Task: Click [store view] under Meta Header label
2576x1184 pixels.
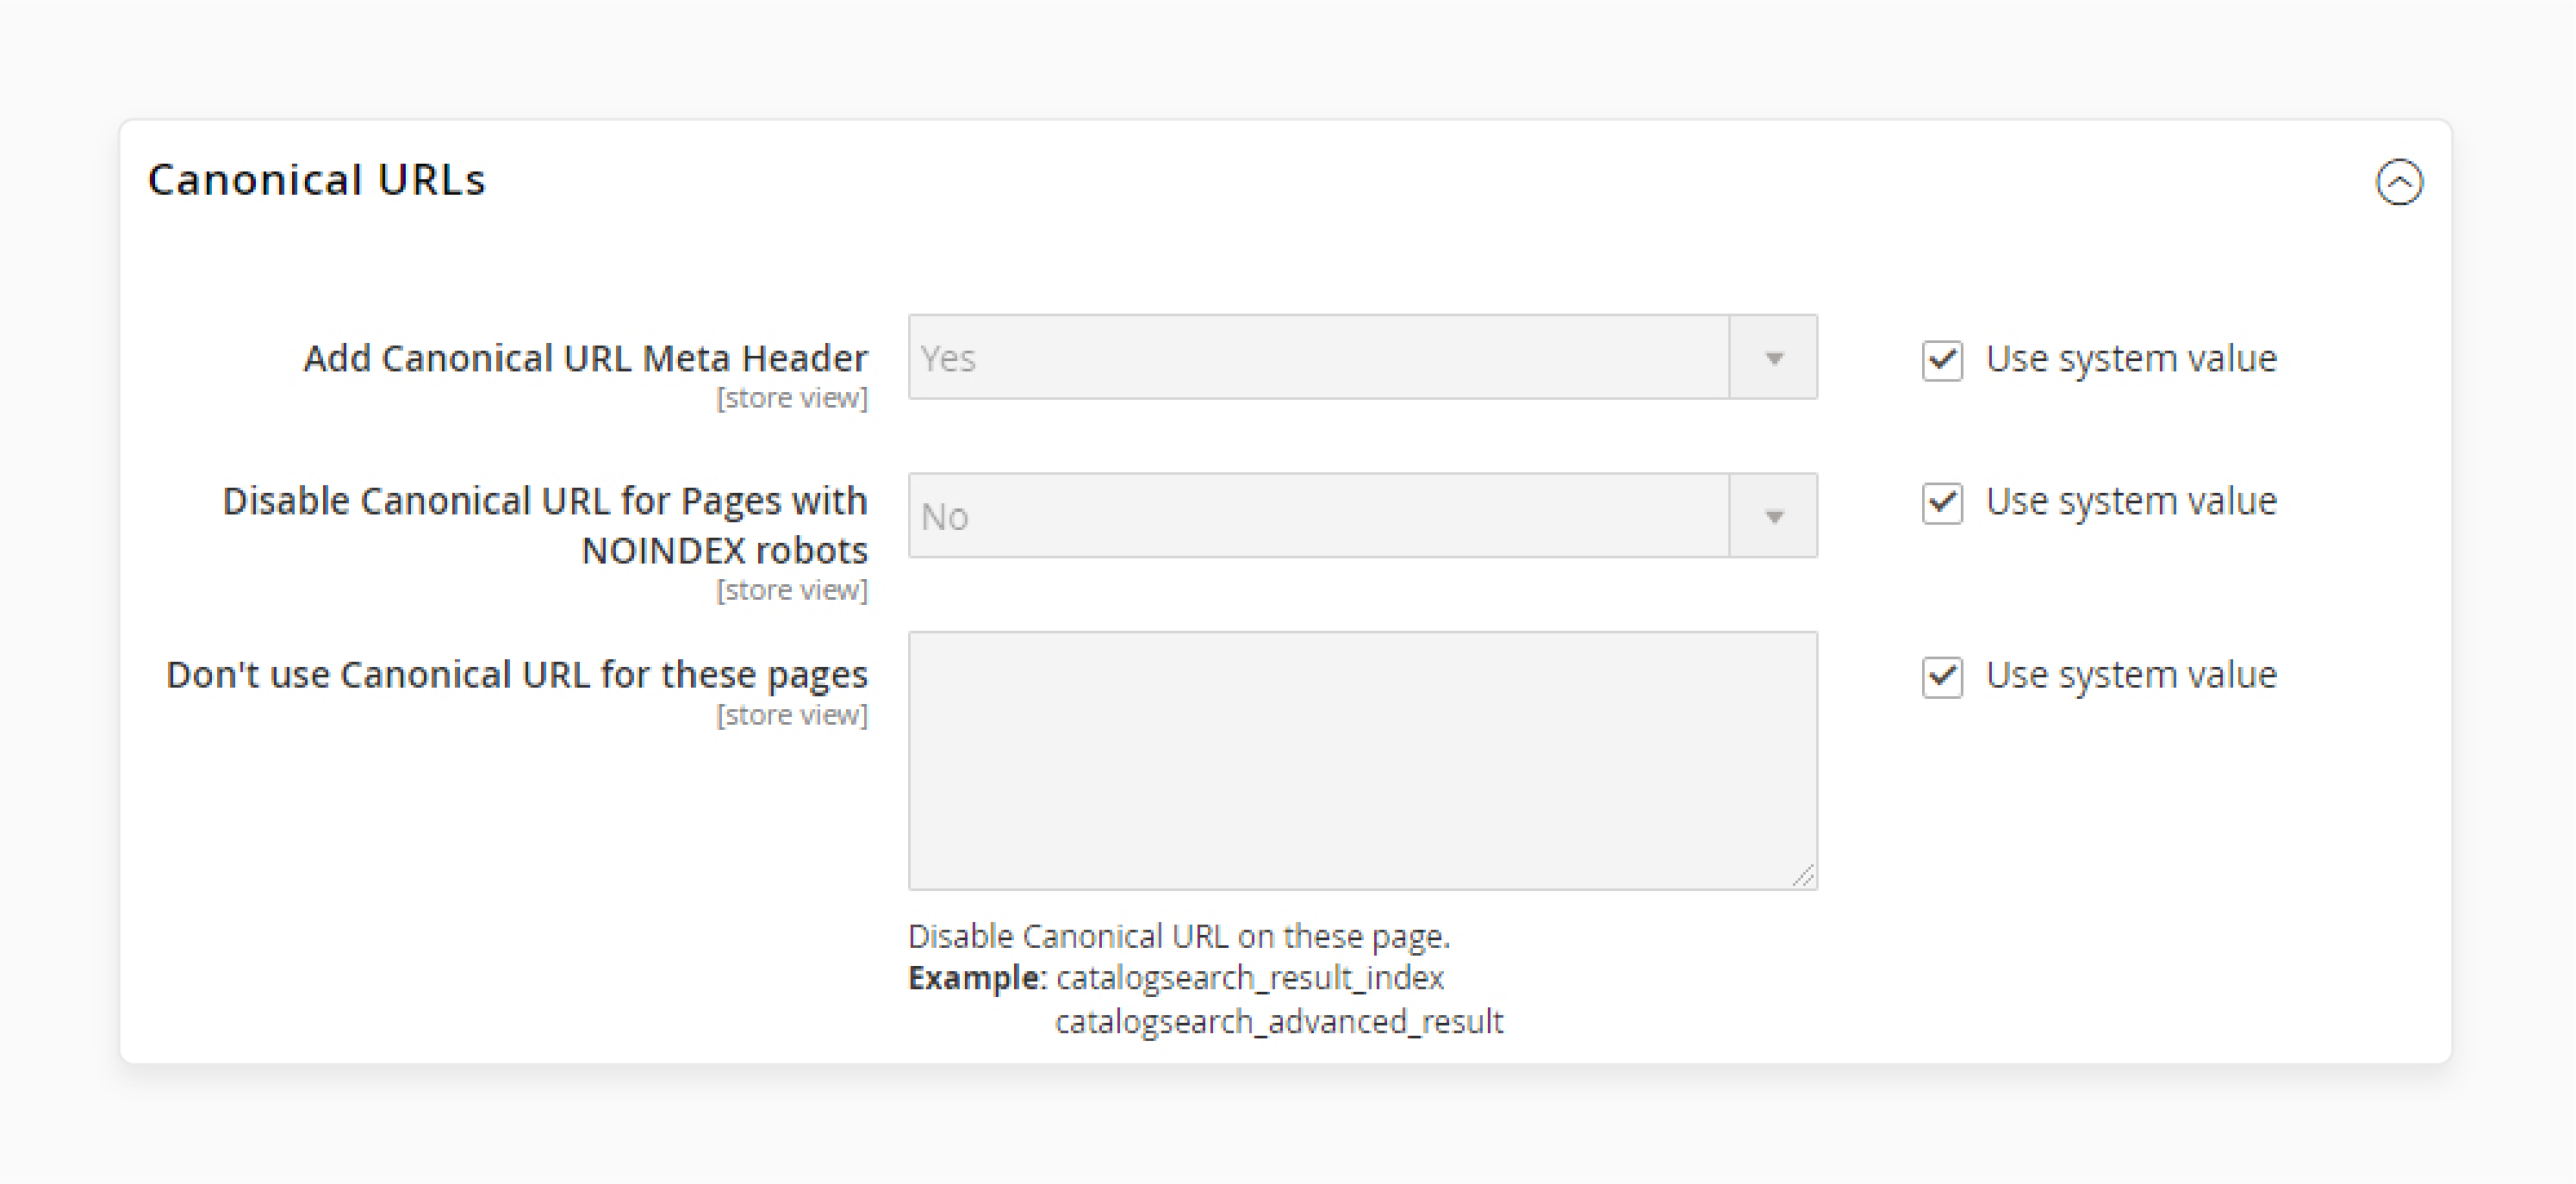Action: coord(792,398)
